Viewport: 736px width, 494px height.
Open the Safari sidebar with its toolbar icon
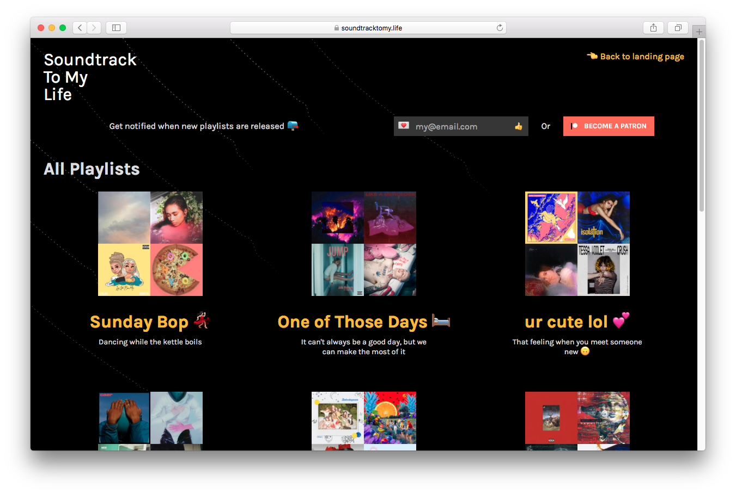(116, 27)
